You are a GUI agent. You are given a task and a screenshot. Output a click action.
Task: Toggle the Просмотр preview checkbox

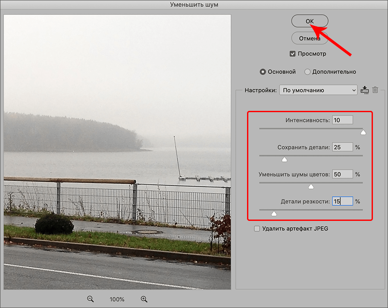pyautogui.click(x=293, y=54)
